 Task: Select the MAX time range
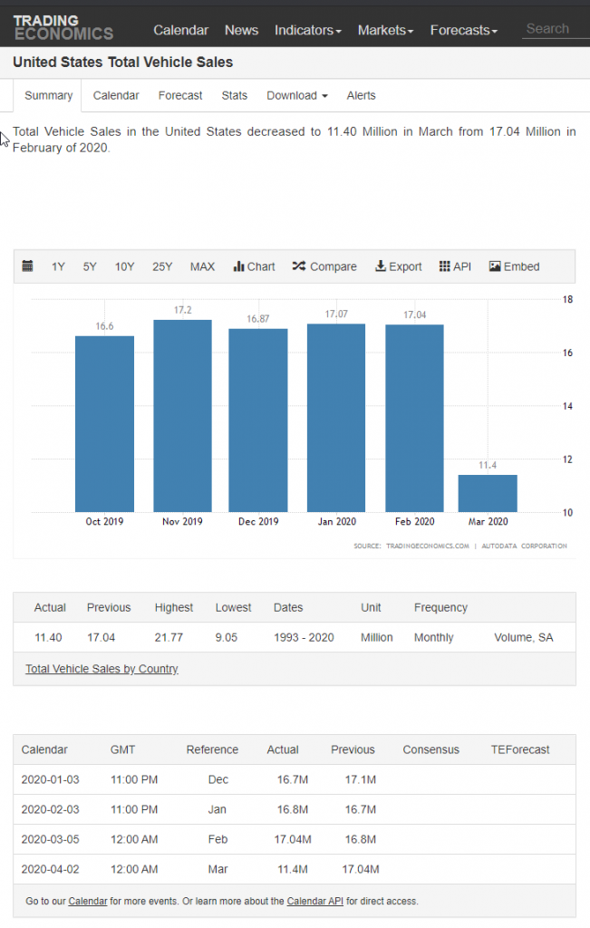pos(202,266)
